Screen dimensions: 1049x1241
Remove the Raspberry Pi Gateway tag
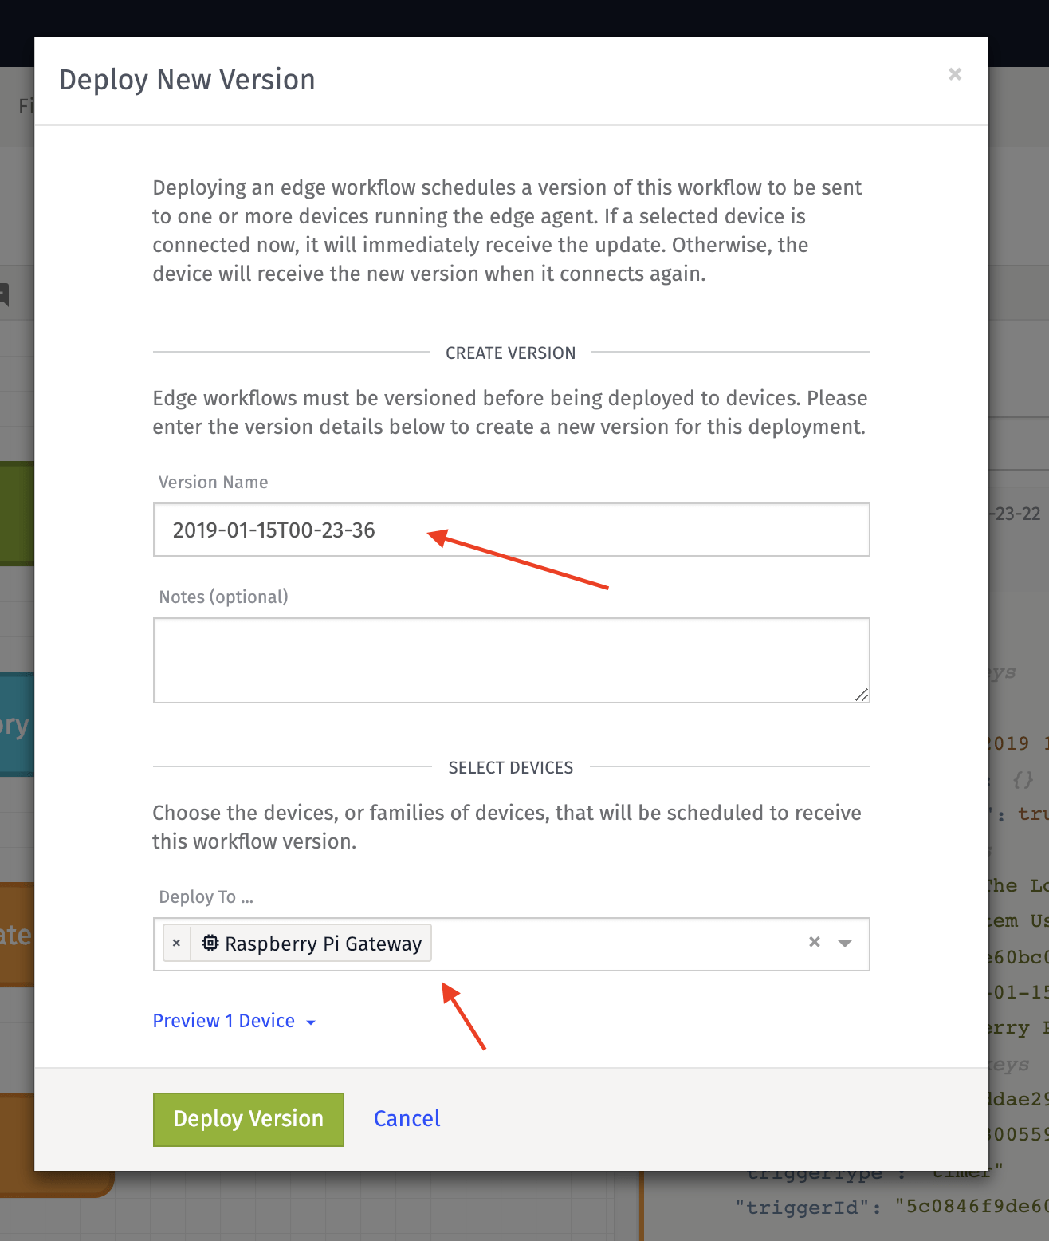tap(177, 943)
